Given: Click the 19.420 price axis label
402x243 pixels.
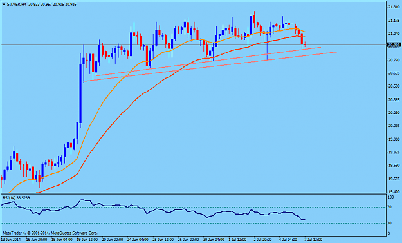Looking at the screenshot, I should coord(394,191).
